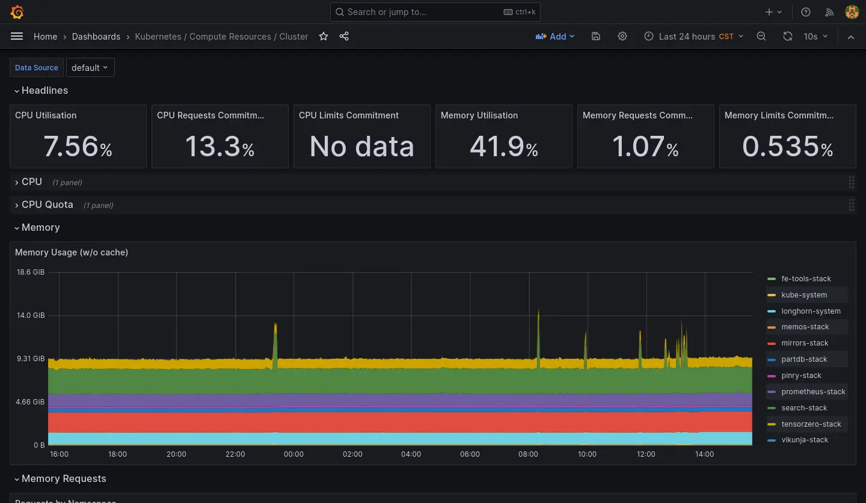Zoom out the time range
The height and width of the screenshot is (503, 866).
click(x=761, y=36)
